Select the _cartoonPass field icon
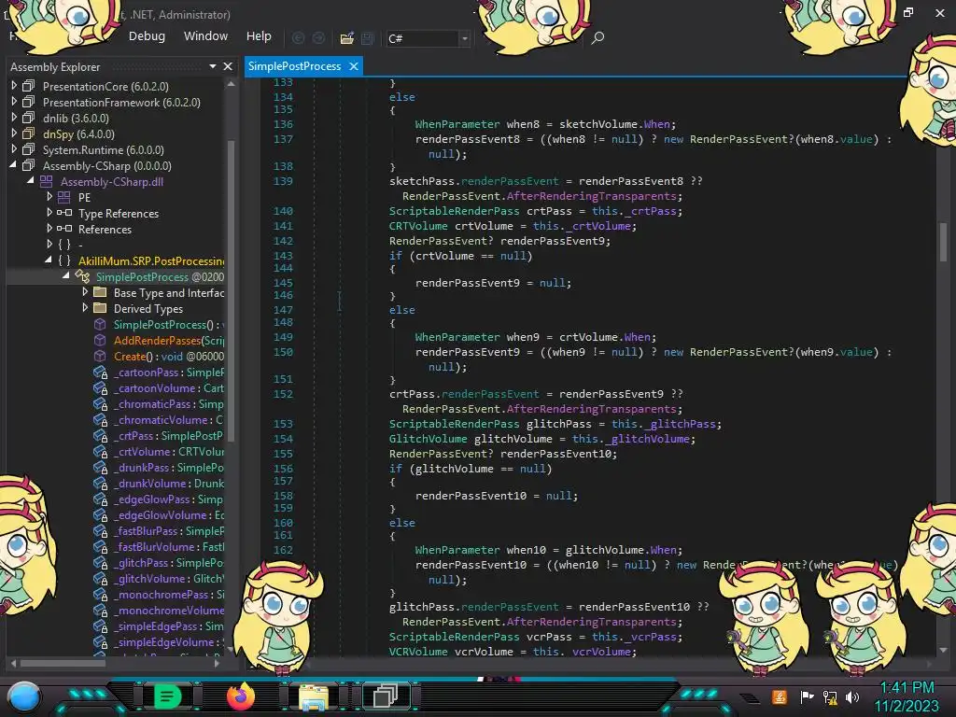 click(x=100, y=372)
